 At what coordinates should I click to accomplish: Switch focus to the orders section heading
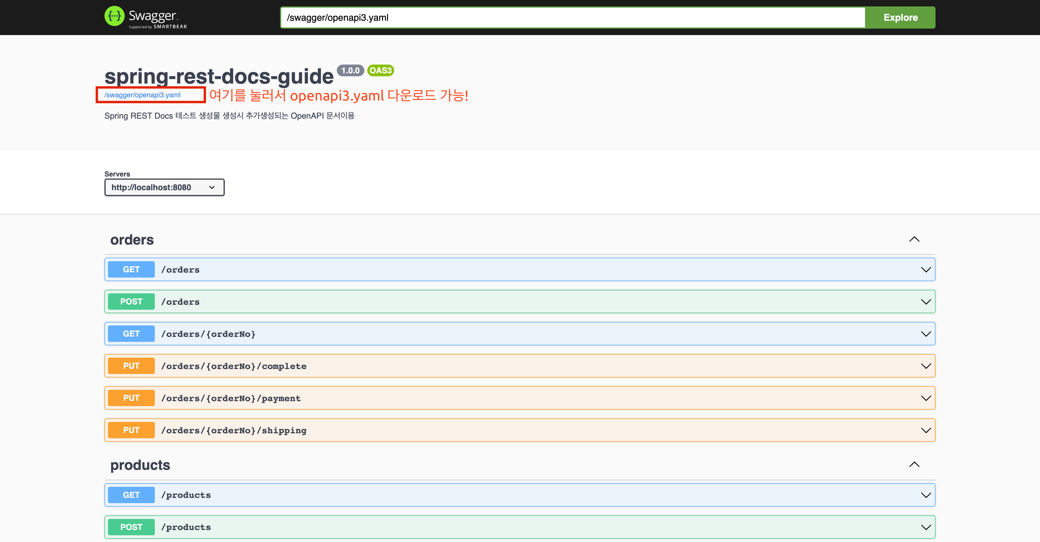coord(132,239)
